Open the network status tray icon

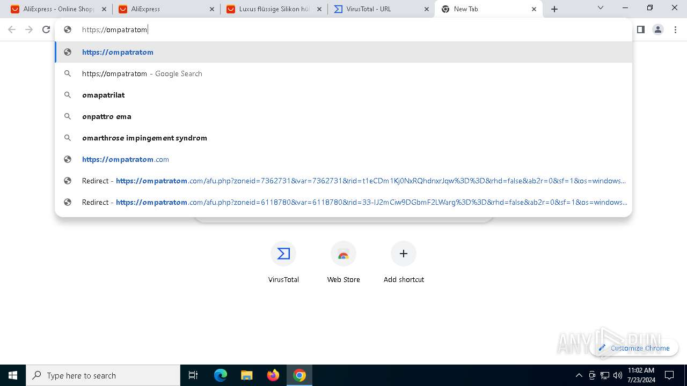click(x=605, y=375)
